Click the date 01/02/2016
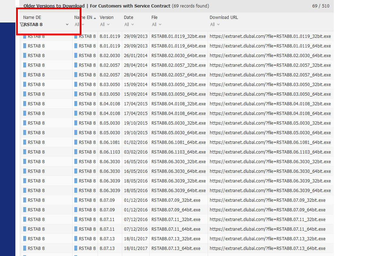Screen dimensions: 372x256 (x=136, y=142)
